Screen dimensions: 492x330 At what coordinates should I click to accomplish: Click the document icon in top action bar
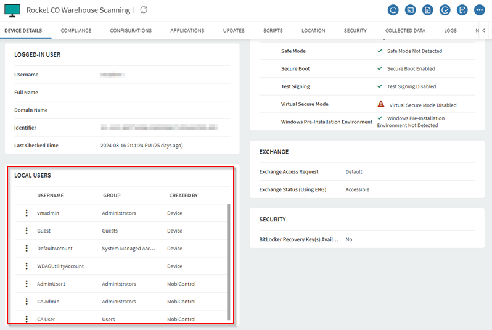(x=427, y=10)
